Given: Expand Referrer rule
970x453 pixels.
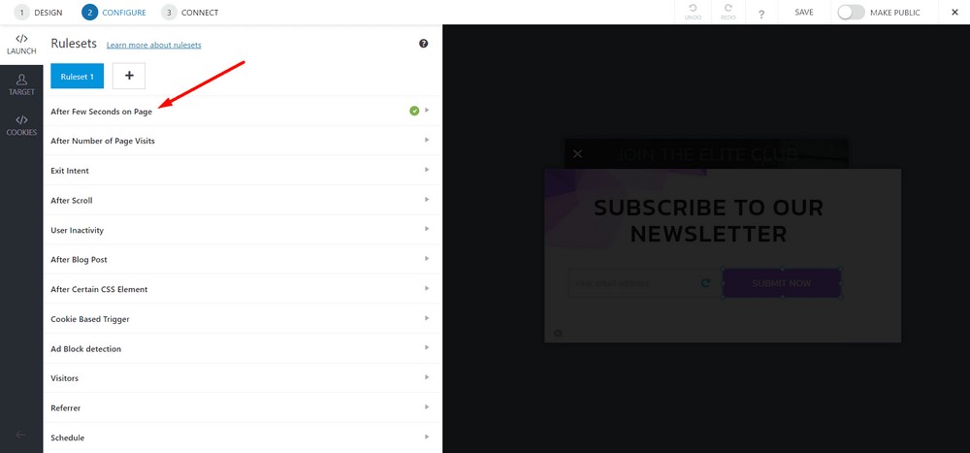Looking at the screenshot, I should pyautogui.click(x=242, y=407).
